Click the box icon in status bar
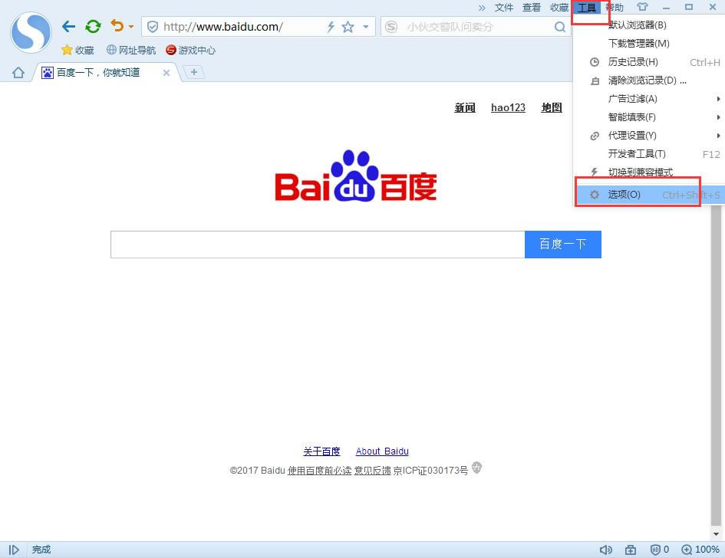 coord(630,550)
